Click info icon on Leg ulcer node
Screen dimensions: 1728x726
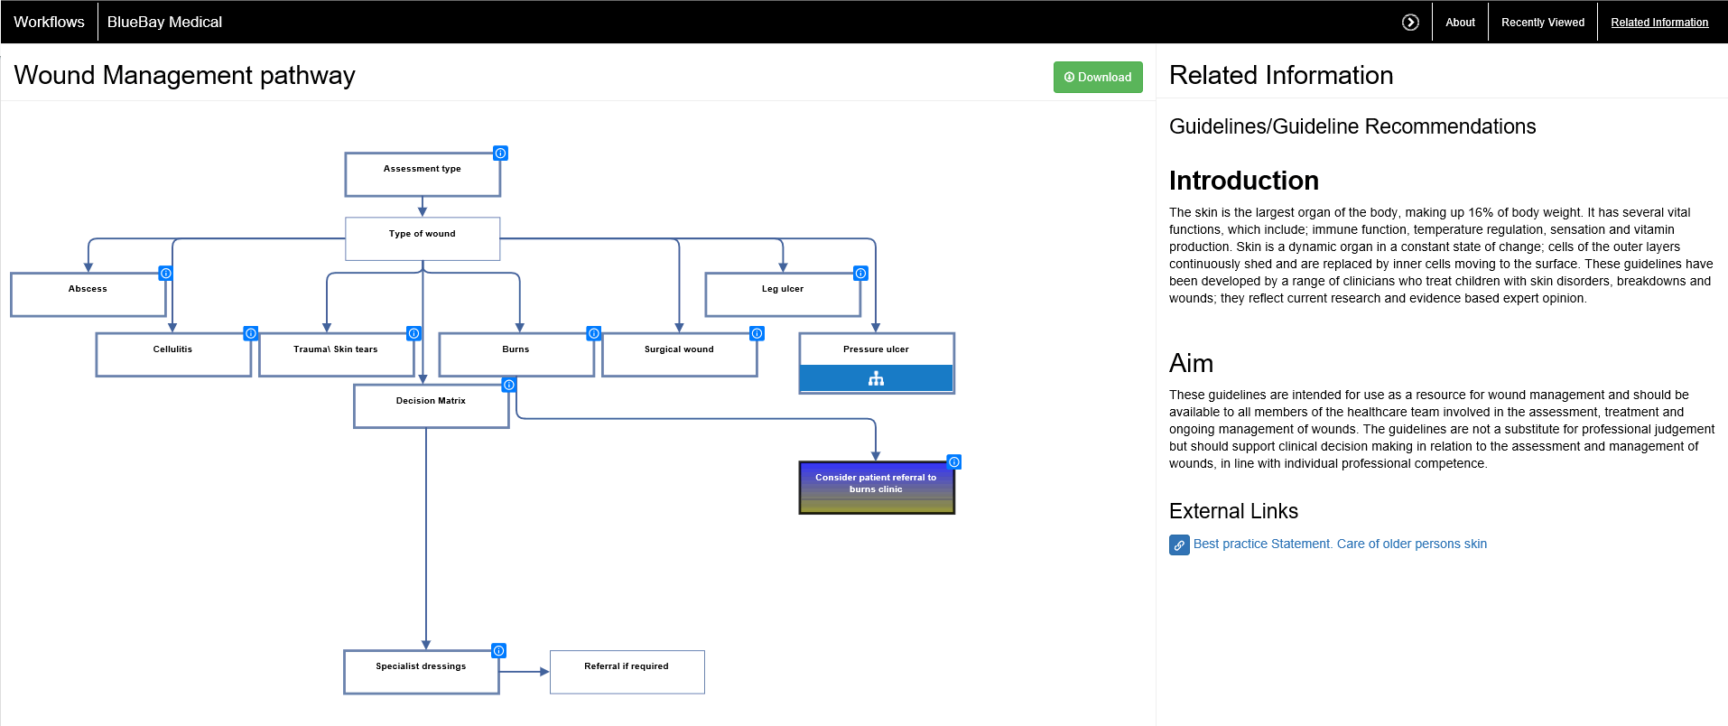pyautogui.click(x=860, y=274)
